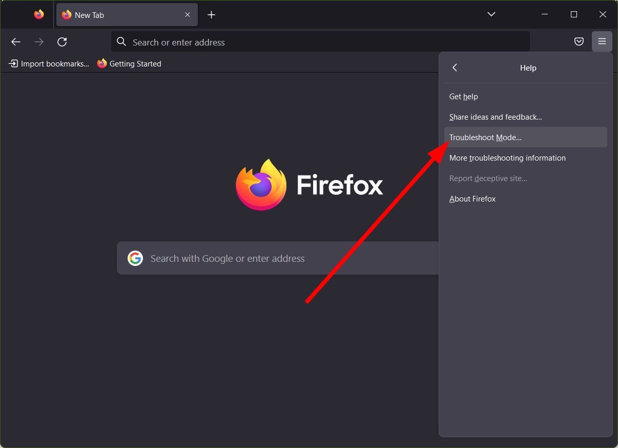Select Get help menu item
The width and height of the screenshot is (618, 448).
pos(526,97)
